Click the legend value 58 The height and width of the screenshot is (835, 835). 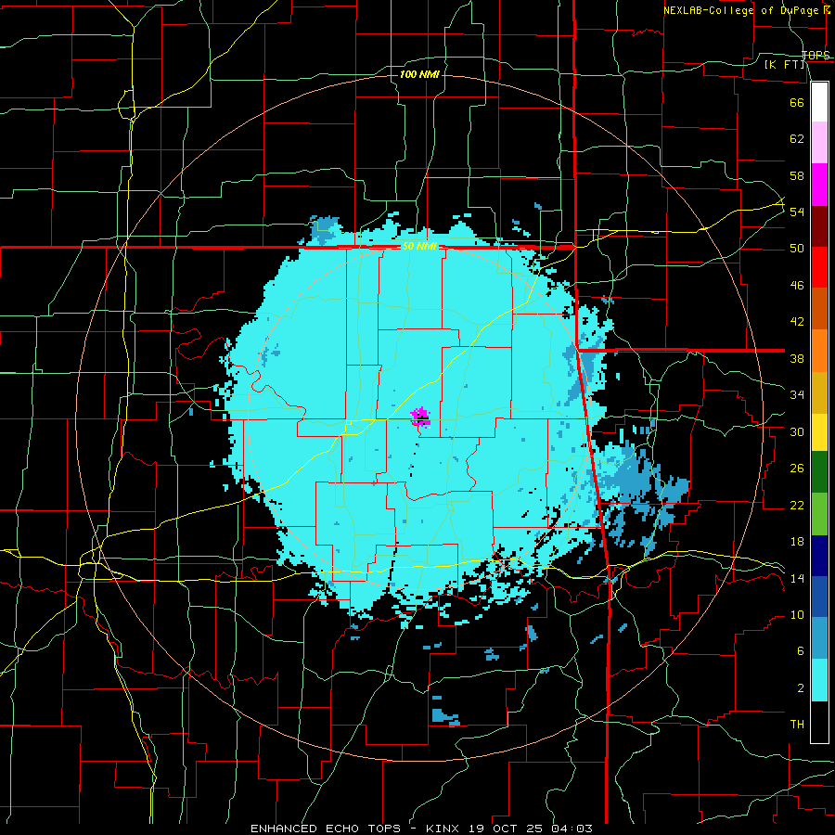(x=797, y=175)
